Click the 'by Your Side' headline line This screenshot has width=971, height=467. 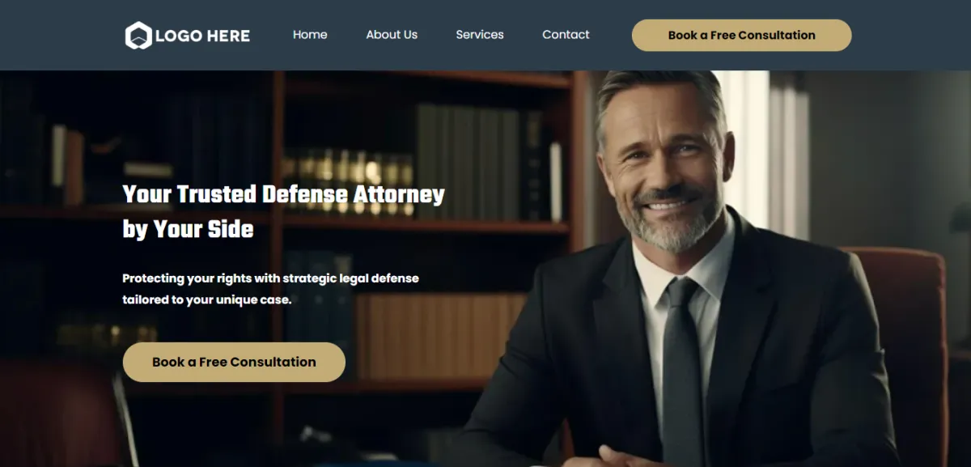point(188,229)
